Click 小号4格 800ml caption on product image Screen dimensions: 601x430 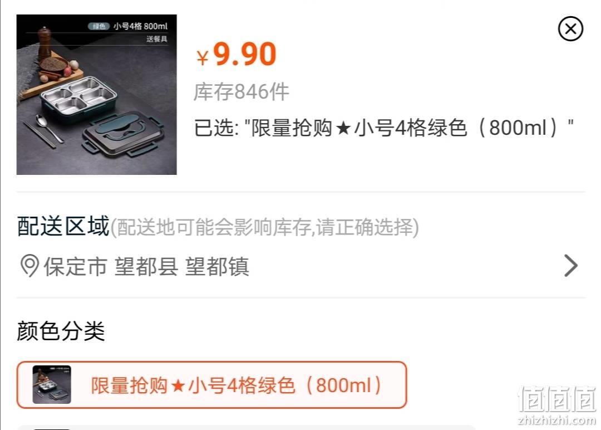(140, 26)
